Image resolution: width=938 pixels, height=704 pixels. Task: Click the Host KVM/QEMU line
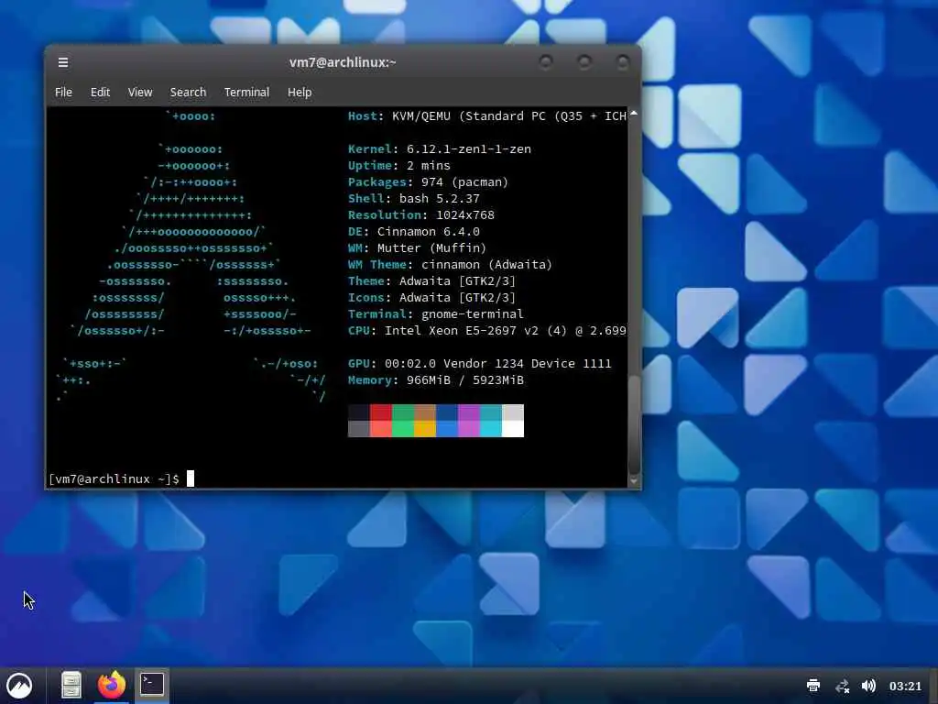pos(487,116)
